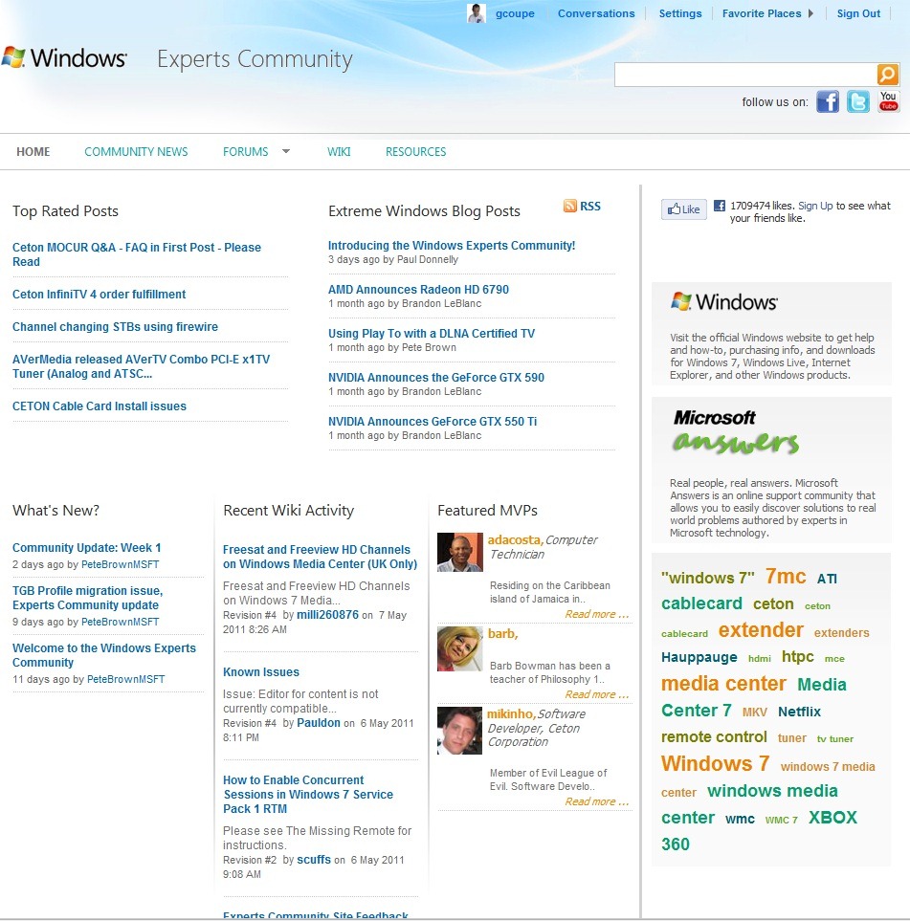The height and width of the screenshot is (921, 910).
Task: Click the Windows logo in header
Action: [x=64, y=58]
